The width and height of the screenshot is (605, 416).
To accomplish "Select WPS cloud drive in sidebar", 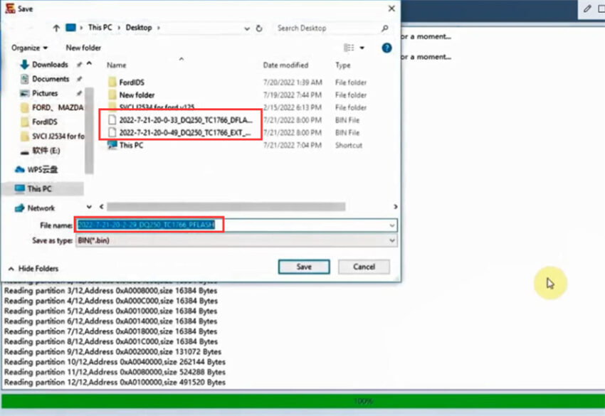I will 44,169.
